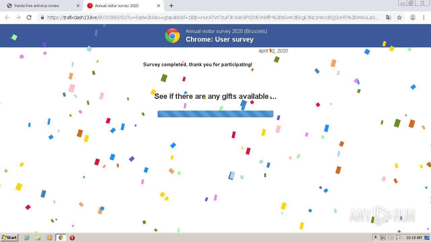Click the blue striped progress bar

215,114
